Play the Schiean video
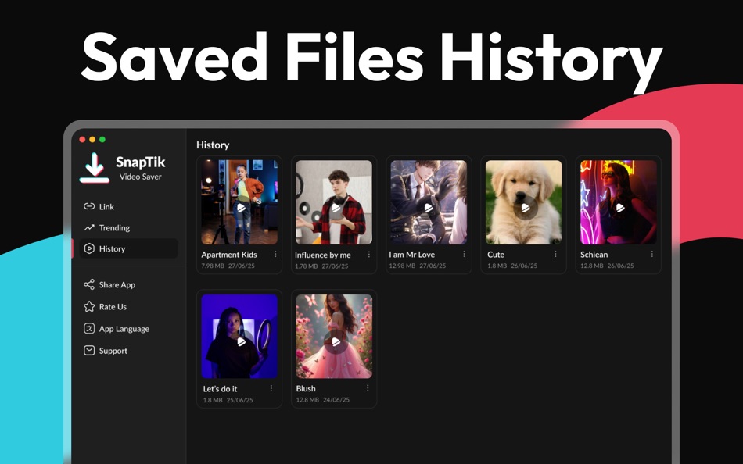The image size is (743, 464). point(620,208)
